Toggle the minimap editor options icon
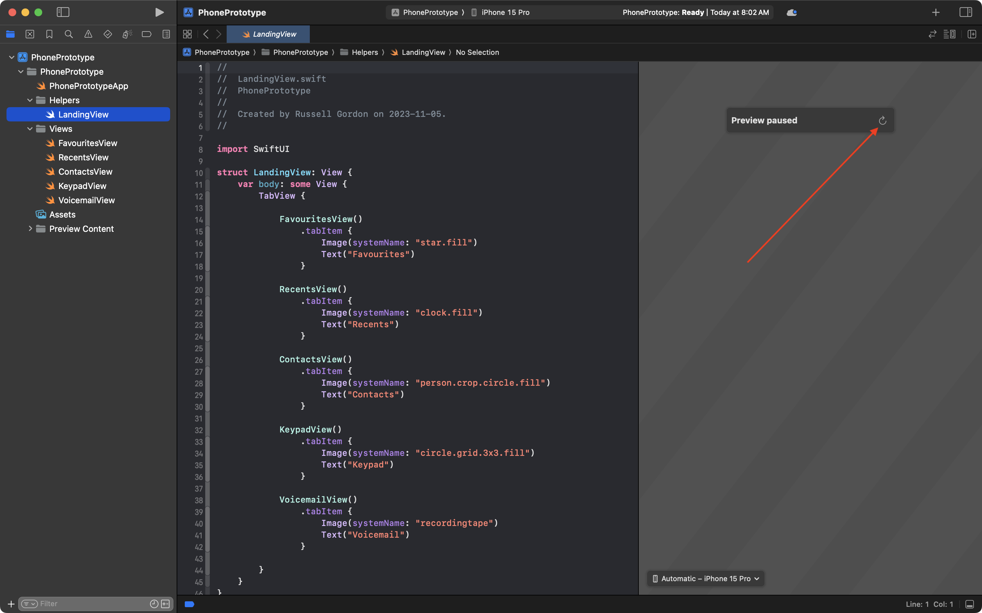 click(950, 34)
